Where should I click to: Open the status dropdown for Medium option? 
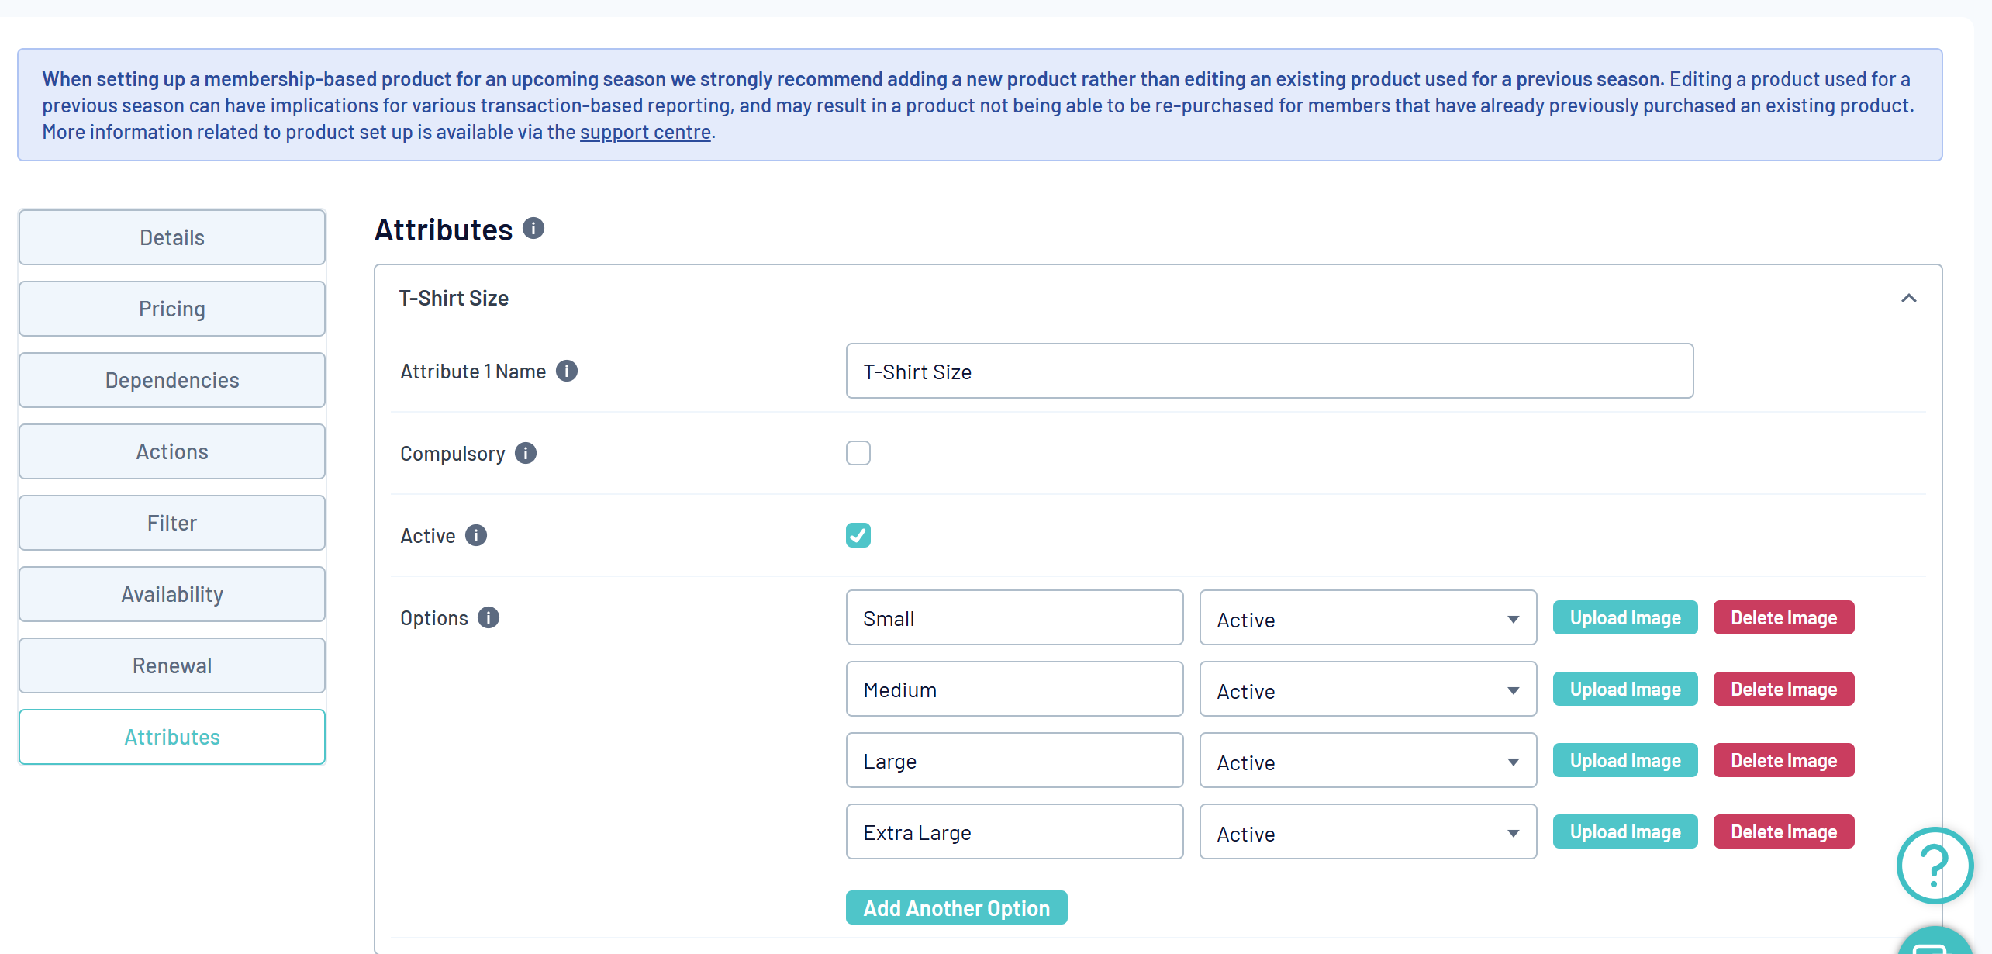(1367, 690)
